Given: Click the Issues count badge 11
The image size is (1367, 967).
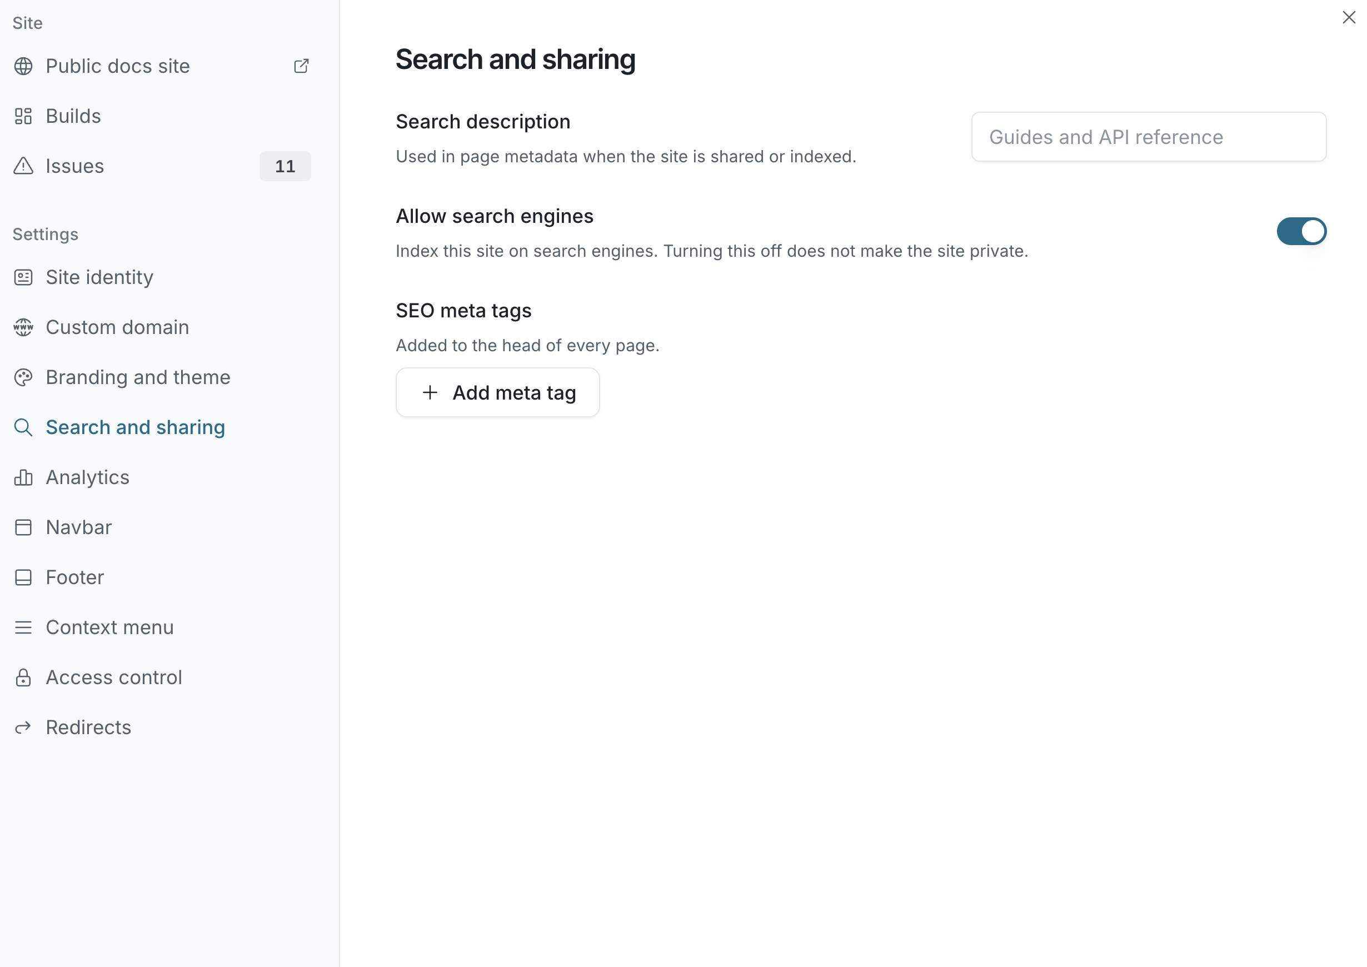Looking at the screenshot, I should (x=285, y=166).
